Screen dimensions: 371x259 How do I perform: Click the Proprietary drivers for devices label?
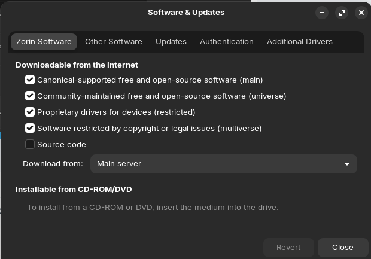(116, 112)
